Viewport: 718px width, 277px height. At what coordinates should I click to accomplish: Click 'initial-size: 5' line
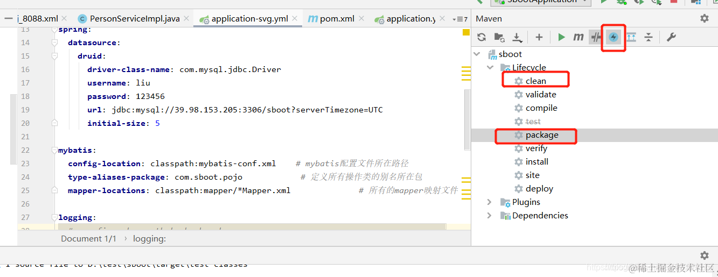pyautogui.click(x=123, y=123)
